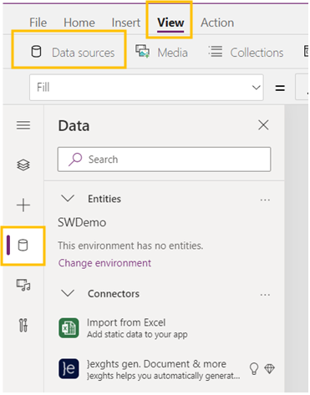Viewport: 310px width, 395px height.
Task: Click the Search field in Data panel
Action: (x=164, y=160)
